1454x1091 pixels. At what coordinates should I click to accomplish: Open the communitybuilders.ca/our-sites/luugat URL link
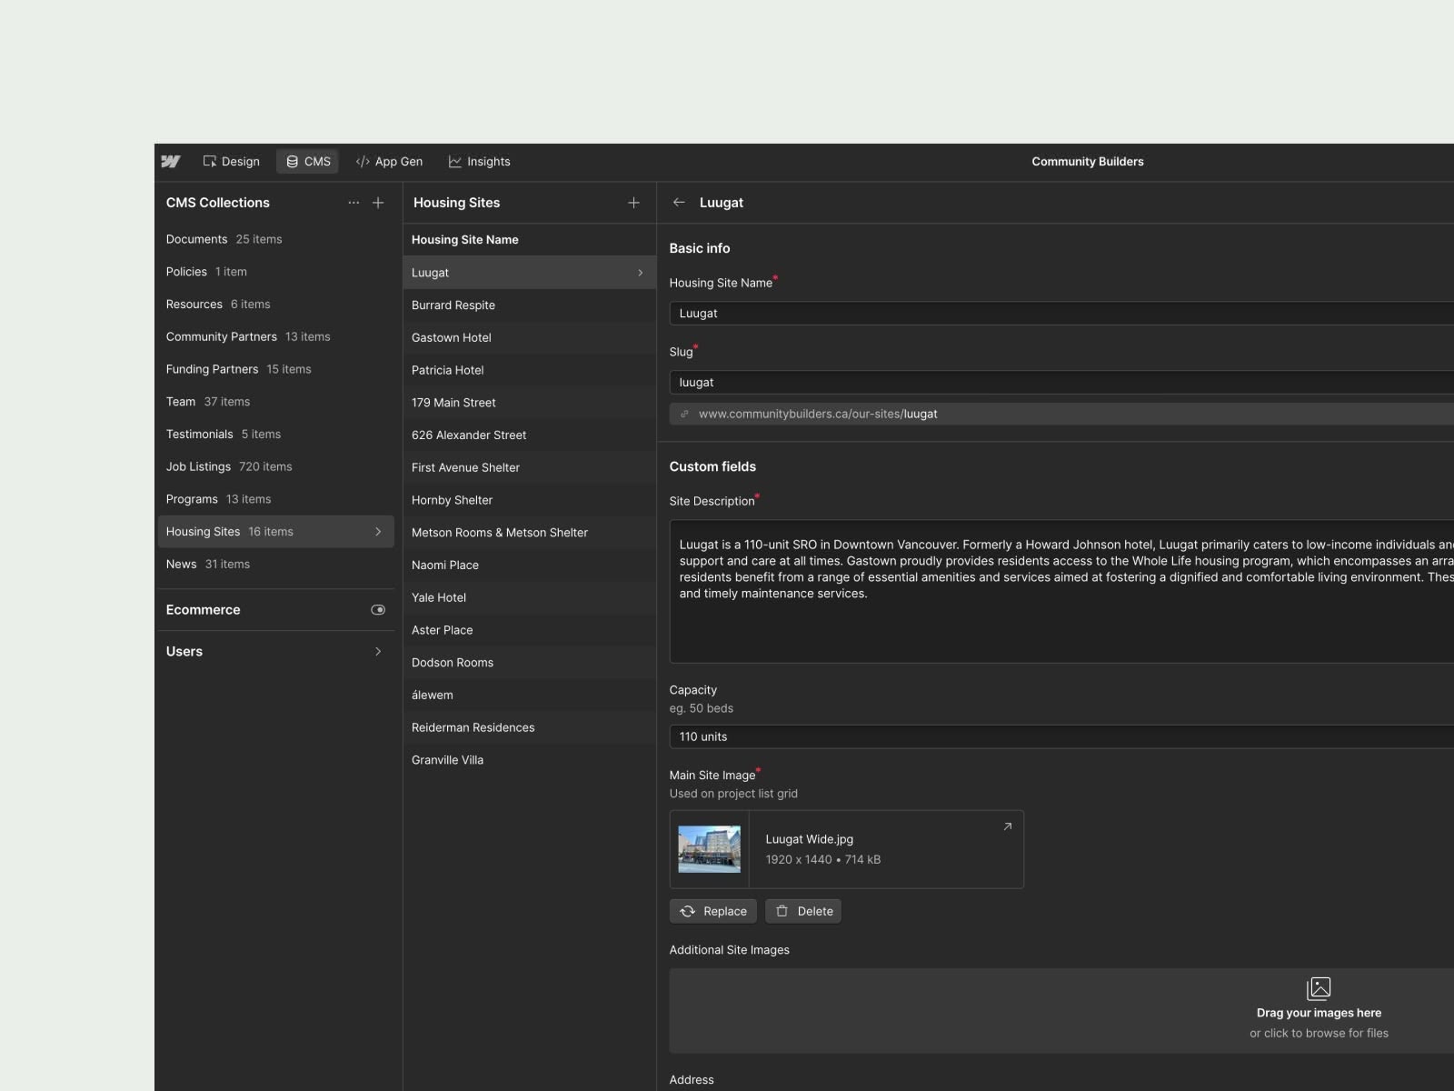818,414
